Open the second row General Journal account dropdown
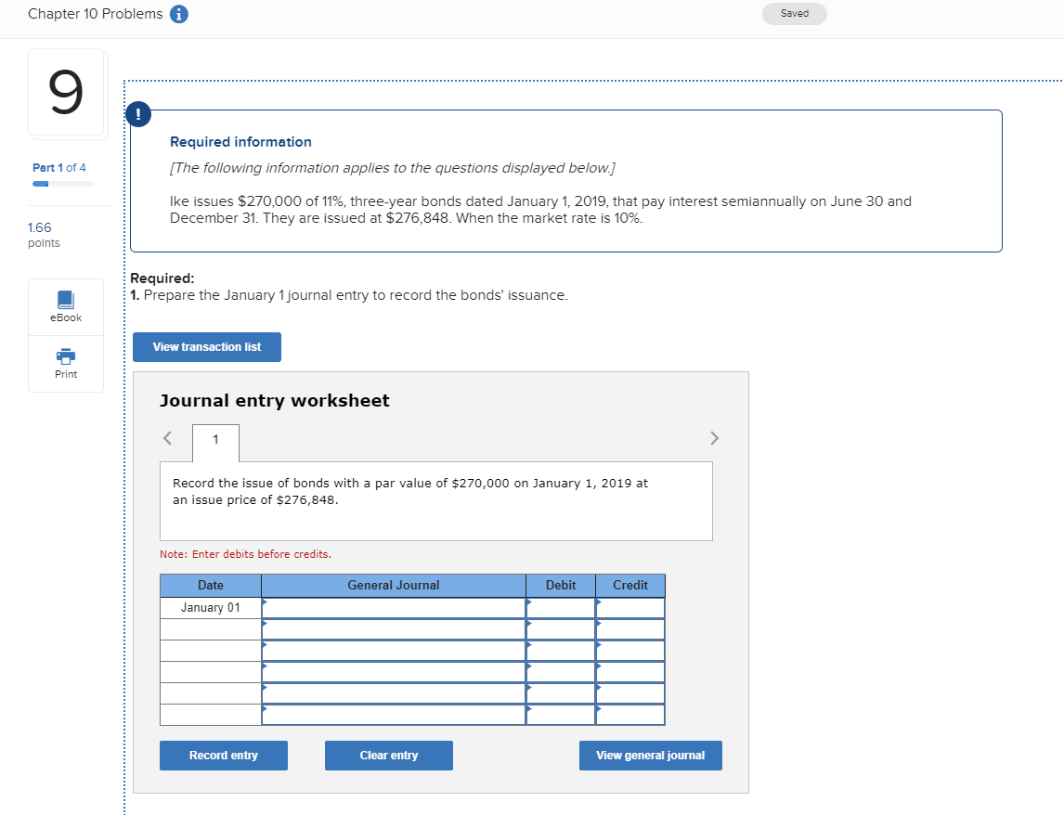The width and height of the screenshot is (1064, 815). [394, 629]
